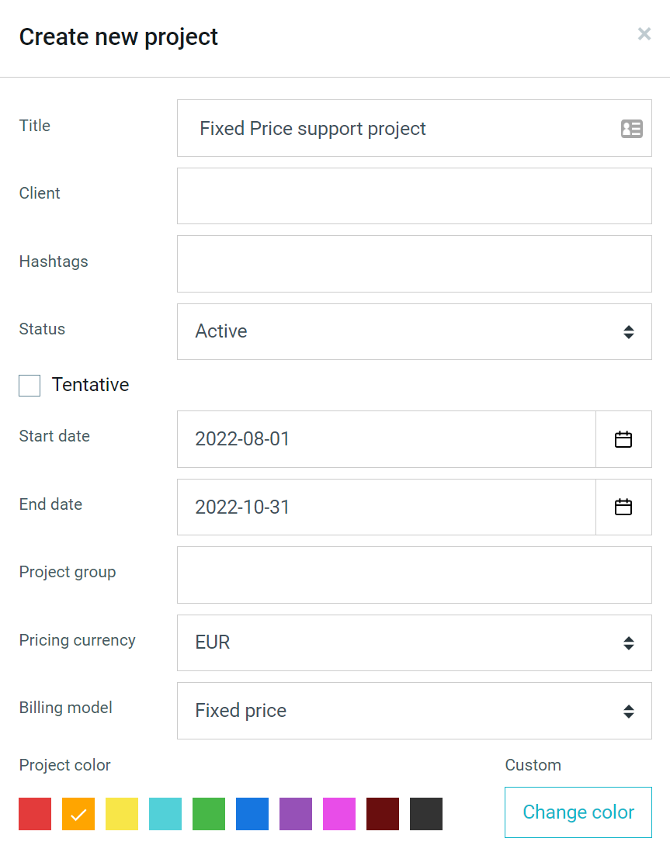Viewport: 670px width, 845px height.
Task: Select the red project color
Action: coord(35,814)
